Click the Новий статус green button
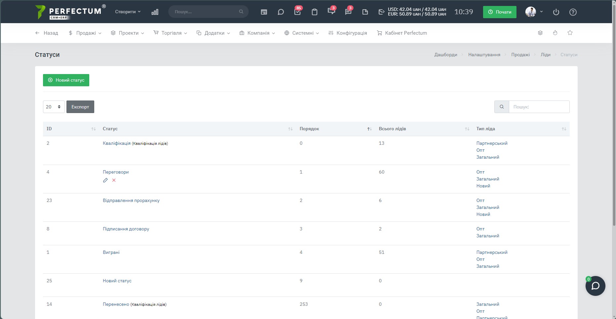 [x=66, y=80]
